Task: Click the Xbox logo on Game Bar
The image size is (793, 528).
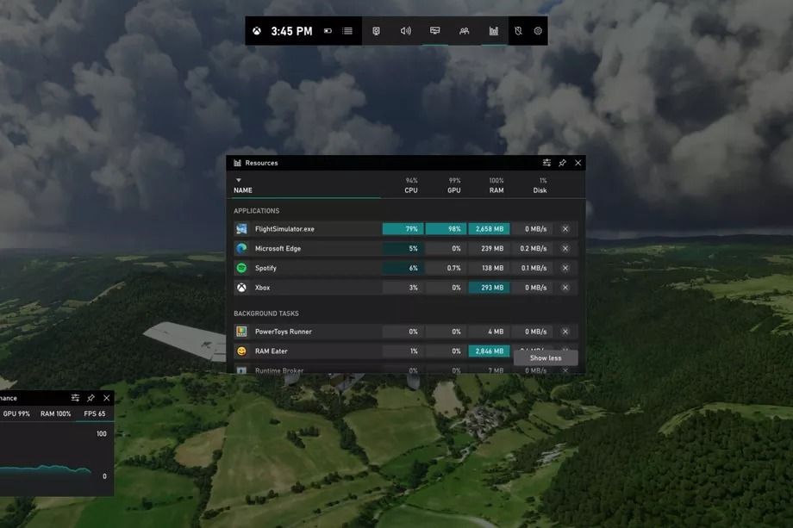Action: [257, 31]
